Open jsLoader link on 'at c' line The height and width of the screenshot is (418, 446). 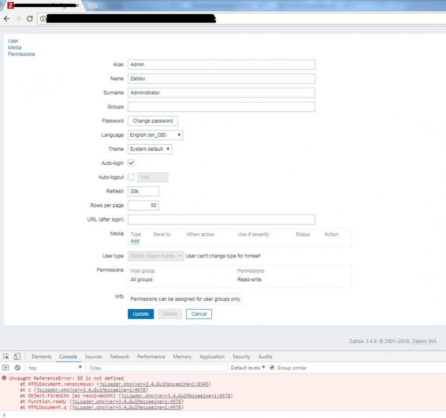click(91, 390)
